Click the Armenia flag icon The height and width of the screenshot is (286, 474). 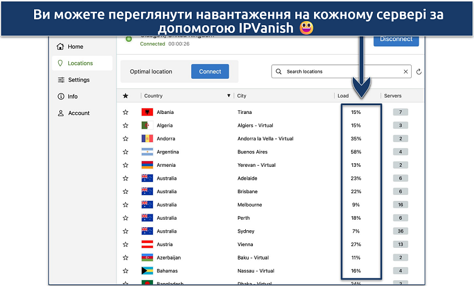(147, 165)
